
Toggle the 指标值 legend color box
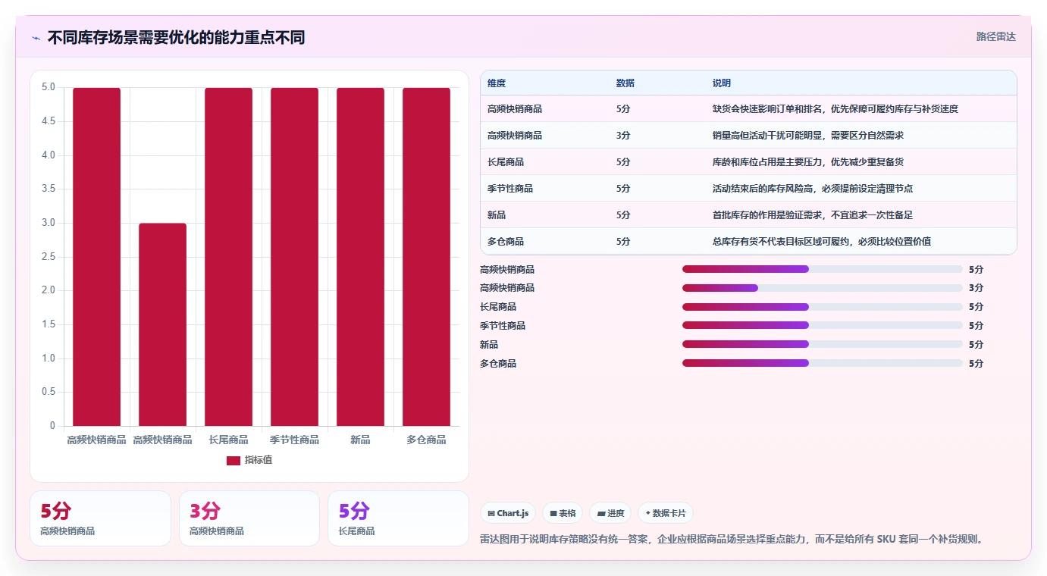coord(234,460)
